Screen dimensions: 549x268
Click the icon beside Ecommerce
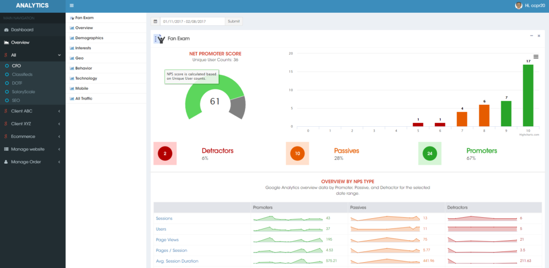tap(6, 136)
